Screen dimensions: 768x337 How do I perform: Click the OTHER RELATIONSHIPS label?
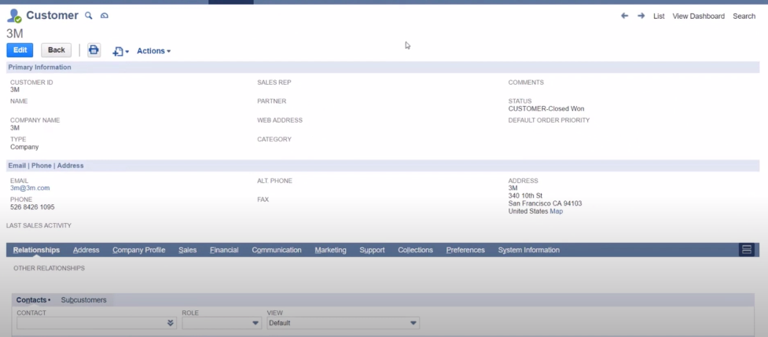[49, 268]
